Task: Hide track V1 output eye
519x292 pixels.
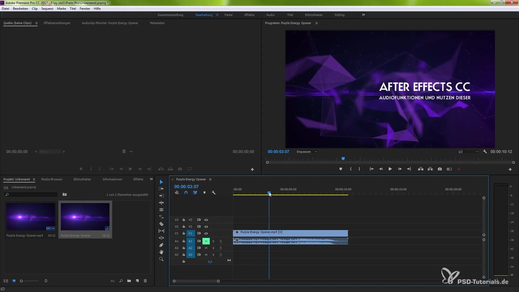Action: (206, 233)
